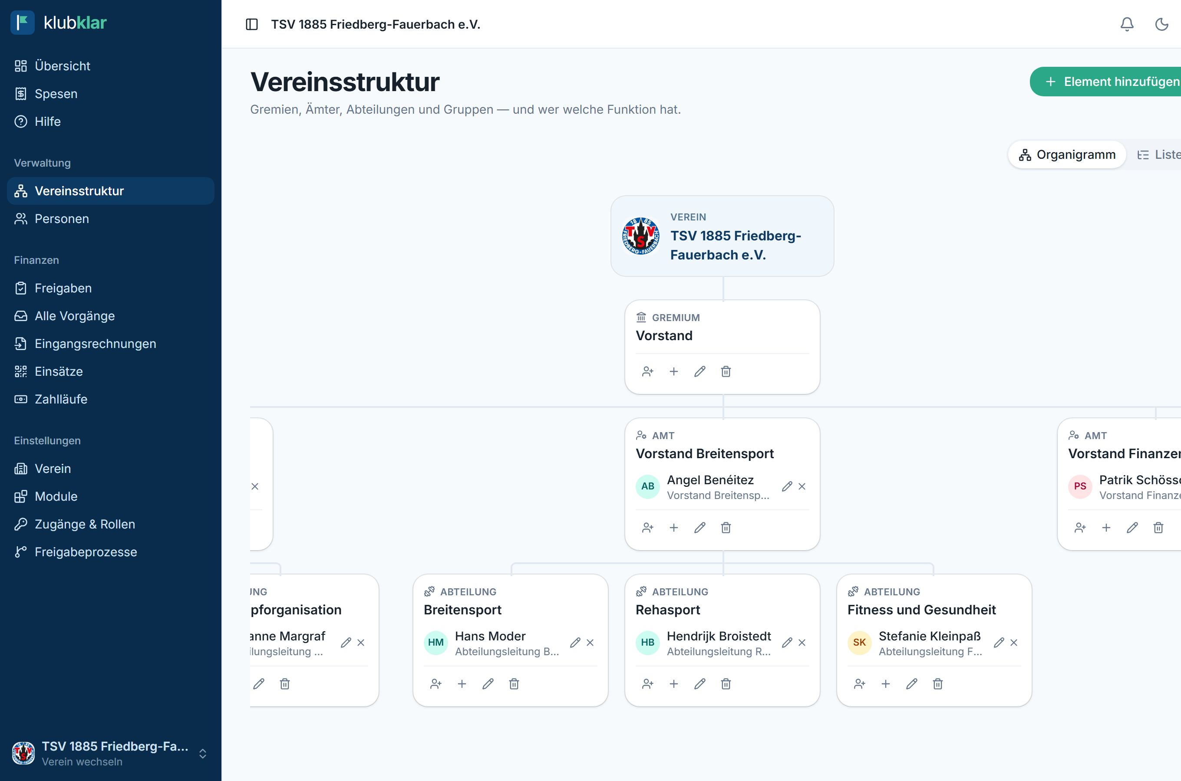Delete the partially visible organisation Abteilung
This screenshot has height=781, width=1181.
[284, 684]
